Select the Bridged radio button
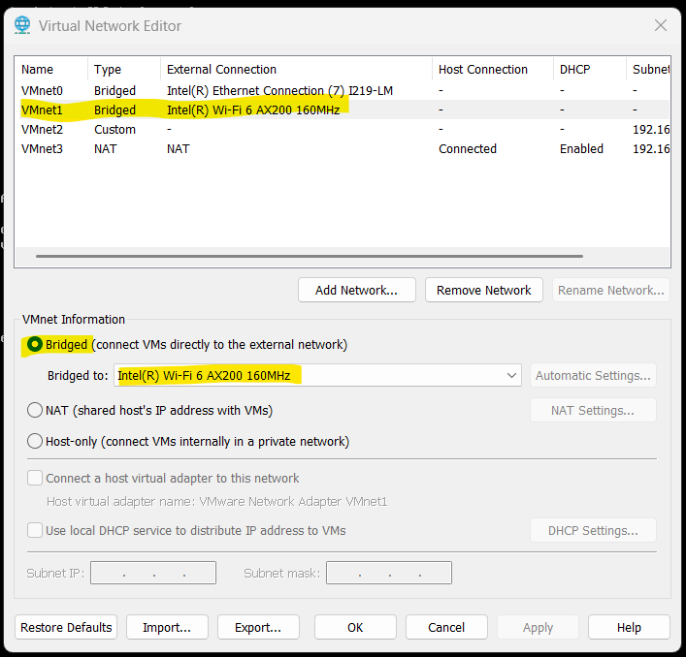Image resolution: width=686 pixels, height=657 pixels. point(35,344)
